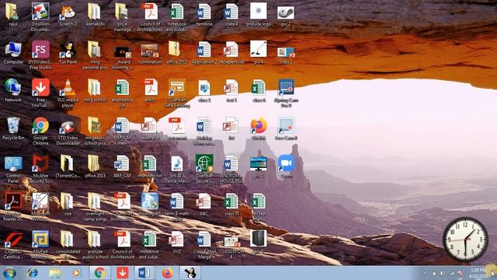Open the Free Cam 8 shortcut

click(287, 128)
